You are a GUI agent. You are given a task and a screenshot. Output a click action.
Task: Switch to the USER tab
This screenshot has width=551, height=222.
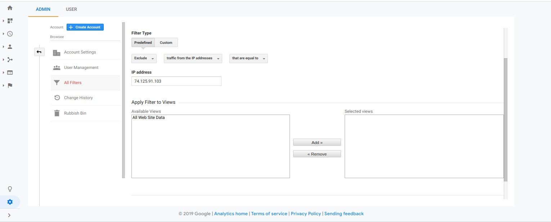click(x=71, y=9)
